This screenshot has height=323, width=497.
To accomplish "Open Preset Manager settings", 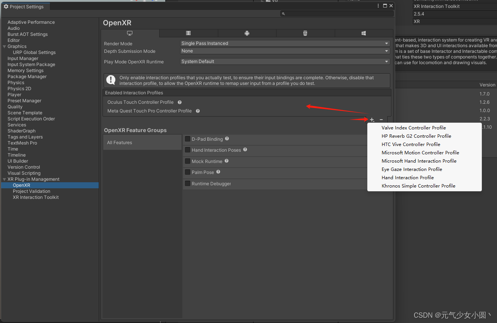I will point(24,101).
